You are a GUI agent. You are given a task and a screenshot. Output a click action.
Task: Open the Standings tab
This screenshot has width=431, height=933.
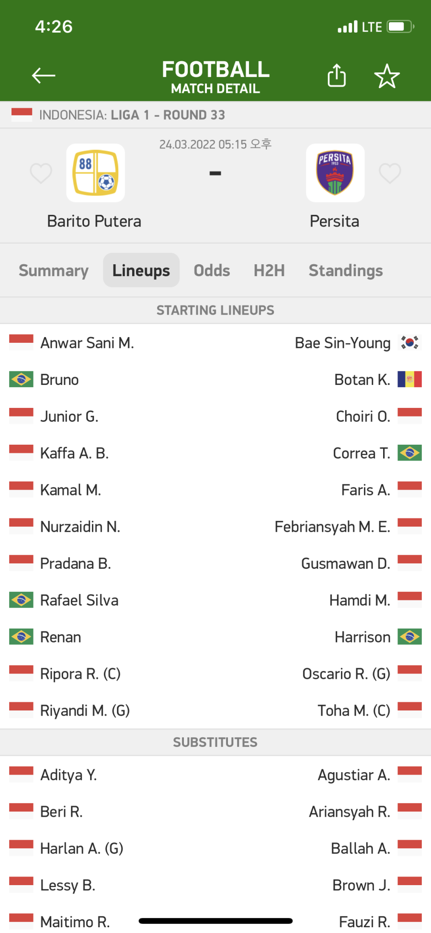coord(346,270)
